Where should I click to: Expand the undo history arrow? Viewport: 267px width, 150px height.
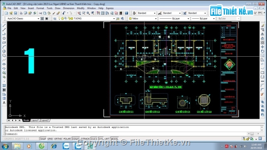pyautogui.click(x=68, y=13)
